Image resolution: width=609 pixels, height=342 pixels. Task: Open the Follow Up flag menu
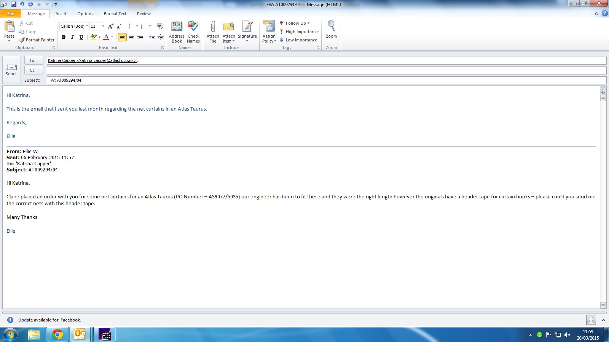[295, 23]
